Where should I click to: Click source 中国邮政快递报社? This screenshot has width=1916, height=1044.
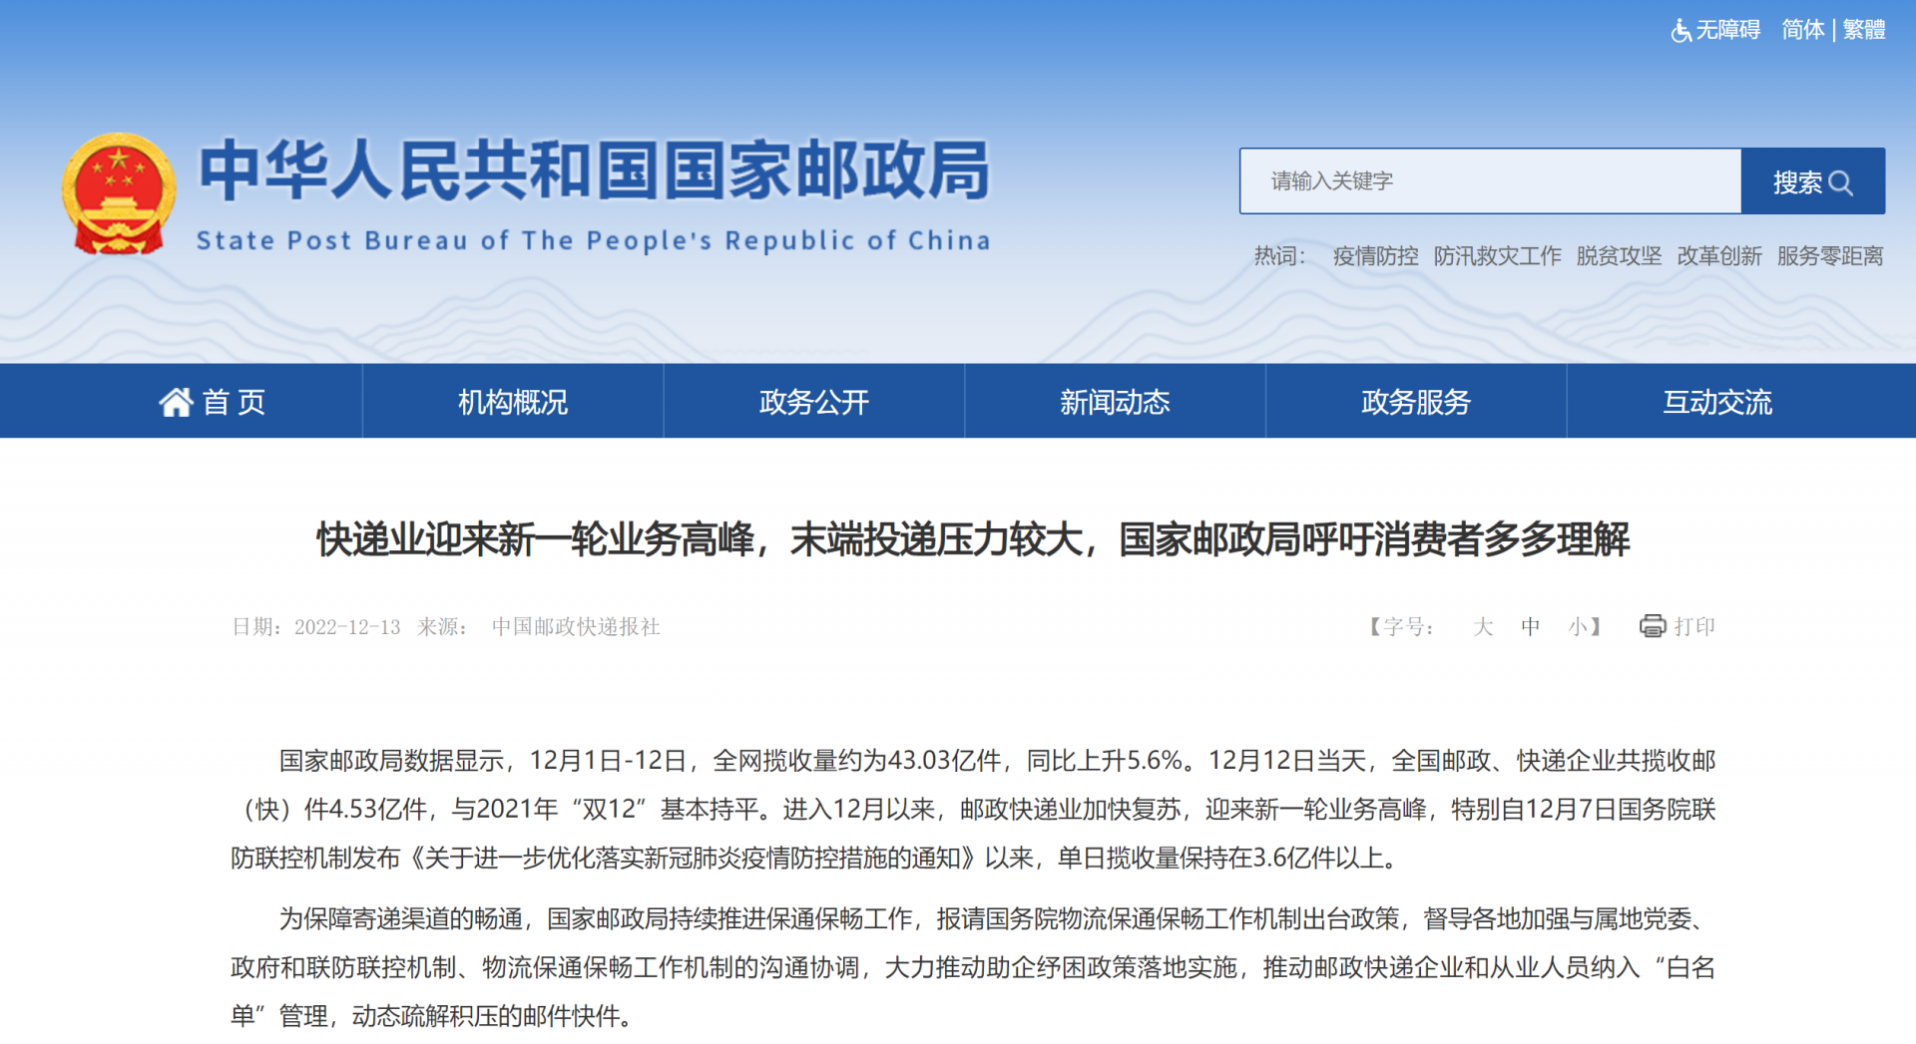pos(576,627)
